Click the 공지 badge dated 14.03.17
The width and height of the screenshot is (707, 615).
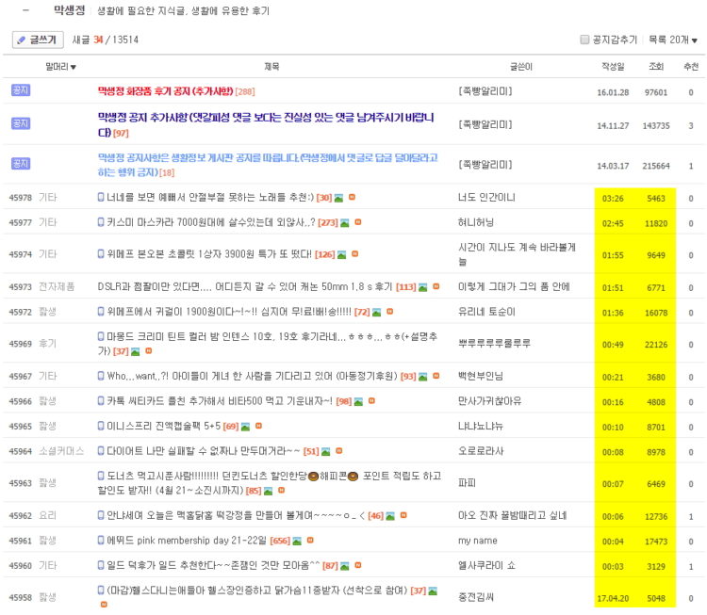click(x=21, y=164)
